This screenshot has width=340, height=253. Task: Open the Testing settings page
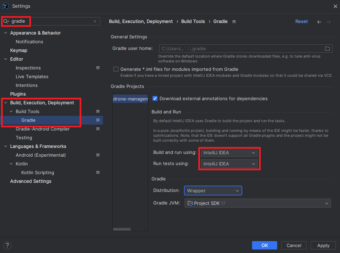(x=24, y=137)
